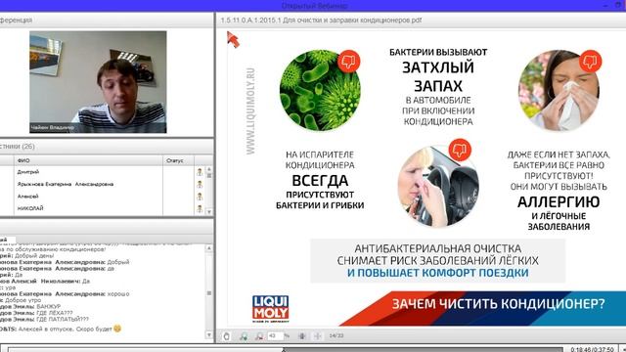626x352 pixels.
Task: Click the user icon in НИКОЛАЙ row
Action: pyautogui.click(x=200, y=208)
